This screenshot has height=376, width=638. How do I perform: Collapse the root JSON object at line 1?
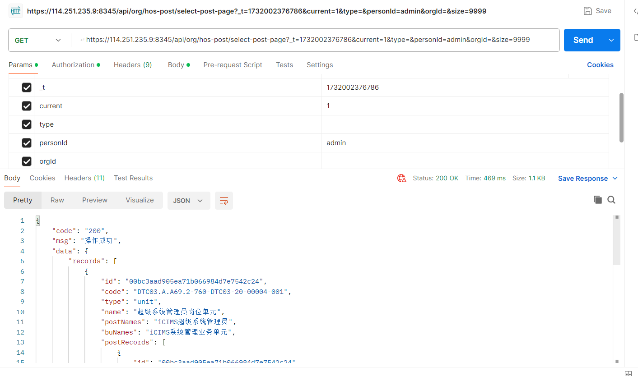(x=38, y=220)
